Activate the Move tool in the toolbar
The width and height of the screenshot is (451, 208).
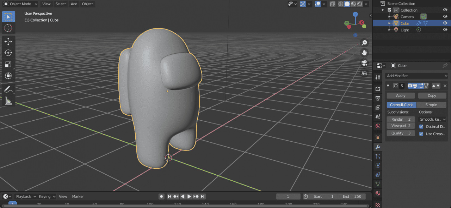[8, 41]
